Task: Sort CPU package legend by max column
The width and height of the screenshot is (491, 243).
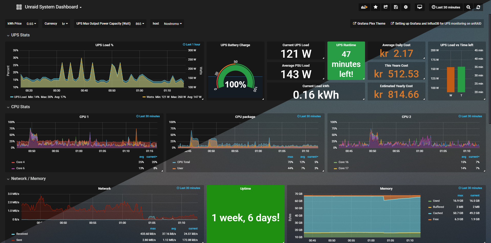Action: pyautogui.click(x=290, y=157)
